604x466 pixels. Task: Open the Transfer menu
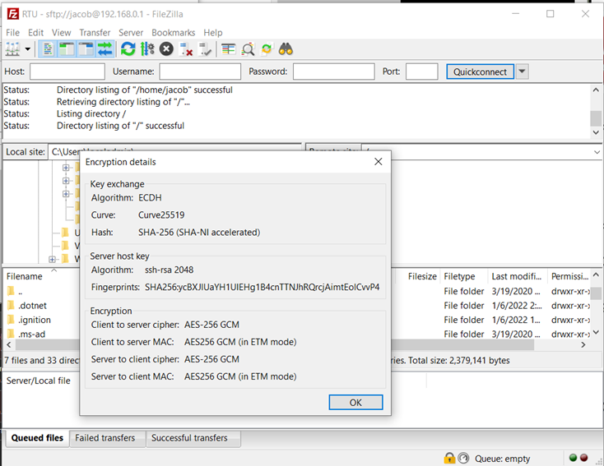(x=95, y=33)
